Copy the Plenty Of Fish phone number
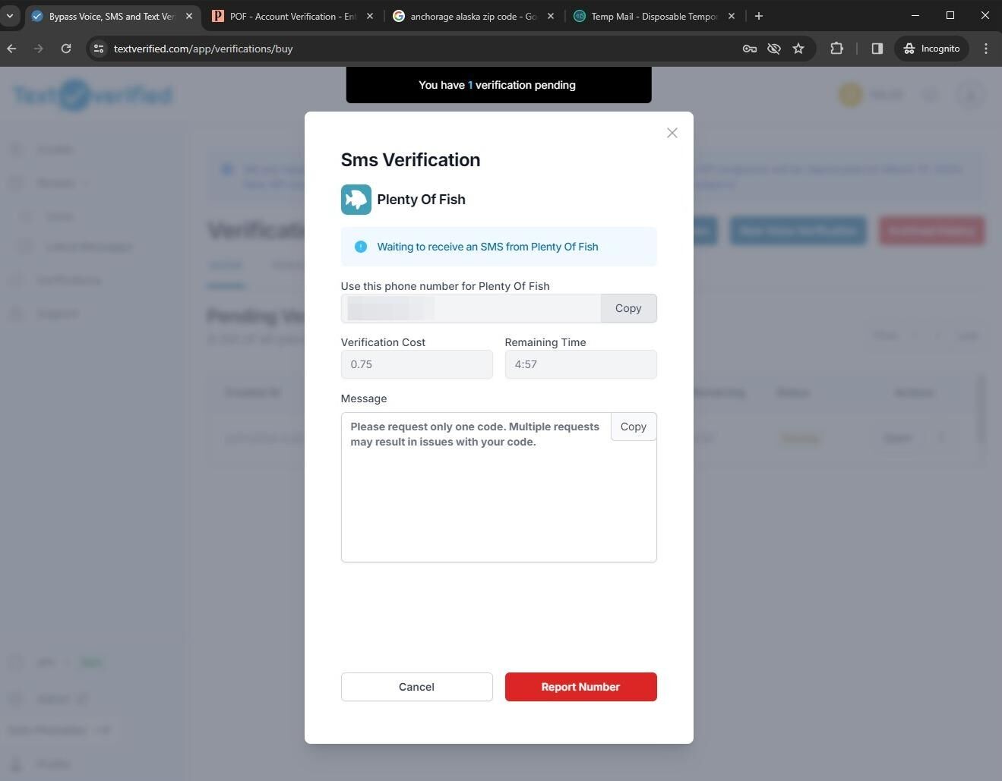The height and width of the screenshot is (781, 1002). (628, 308)
